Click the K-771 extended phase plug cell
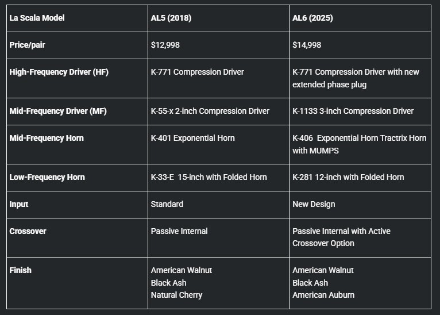 360,78
